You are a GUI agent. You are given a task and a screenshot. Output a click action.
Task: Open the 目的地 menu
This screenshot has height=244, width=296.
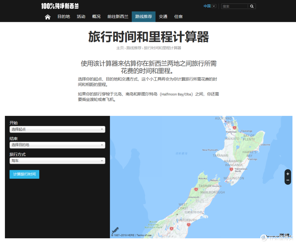[64, 17]
